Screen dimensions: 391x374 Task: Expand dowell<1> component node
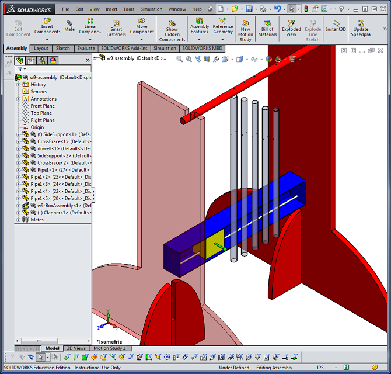tap(18, 148)
